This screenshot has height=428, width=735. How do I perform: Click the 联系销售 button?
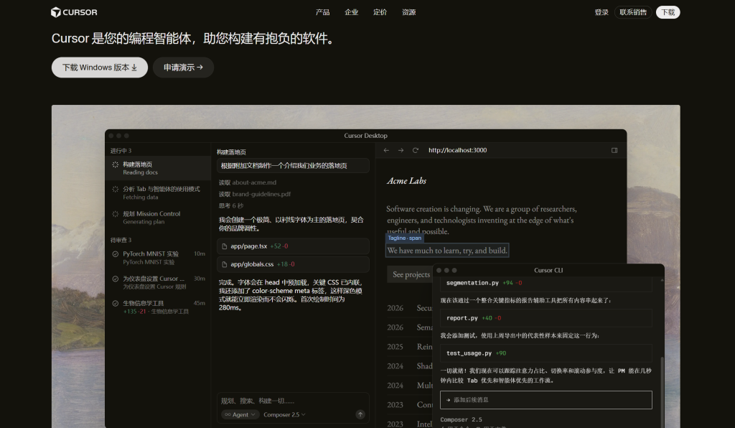(x=633, y=12)
